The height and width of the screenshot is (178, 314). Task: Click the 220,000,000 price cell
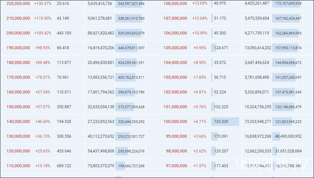pyautogui.click(x=18, y=4)
